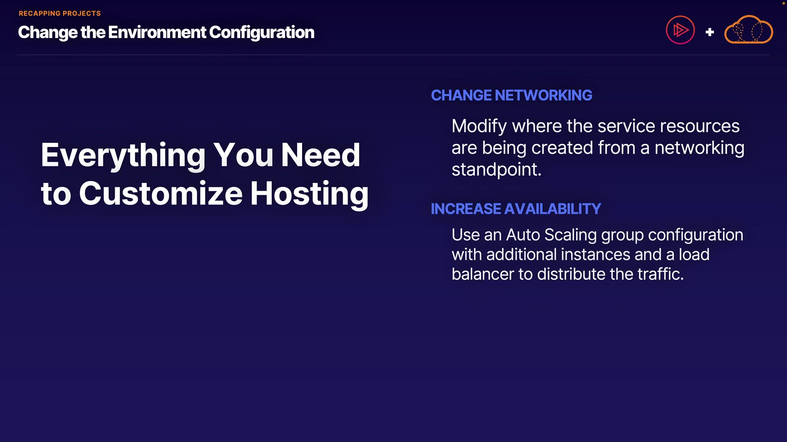
Task: Click the 'to Customize Hosting' headline line
Action: point(205,193)
